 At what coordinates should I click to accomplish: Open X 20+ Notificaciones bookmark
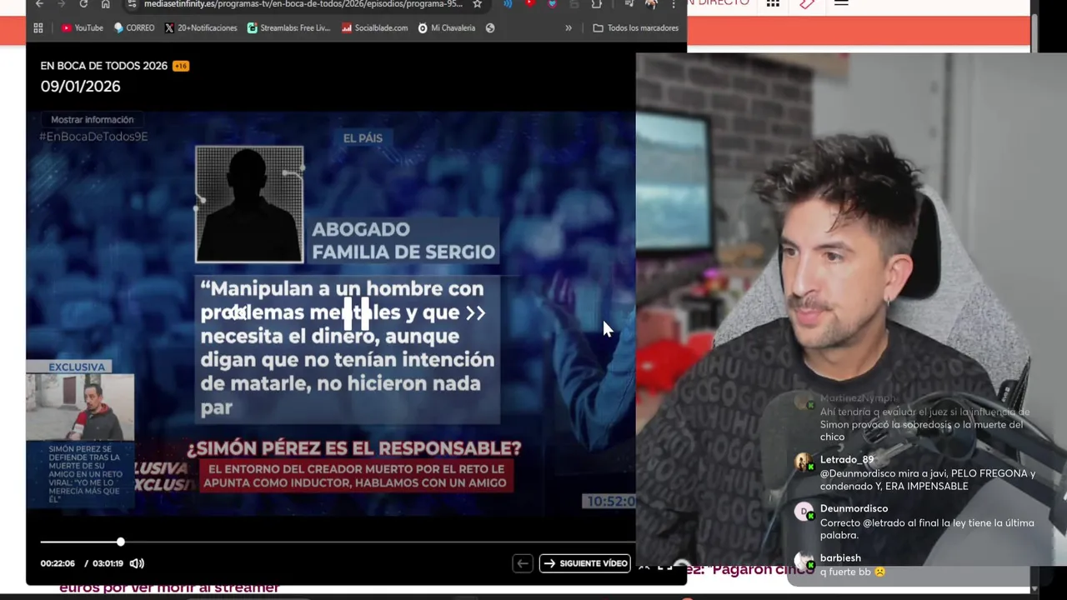click(x=201, y=28)
